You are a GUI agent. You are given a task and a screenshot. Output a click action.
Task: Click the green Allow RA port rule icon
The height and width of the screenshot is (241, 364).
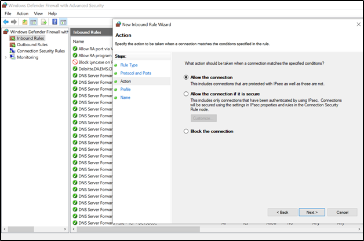(x=75, y=49)
